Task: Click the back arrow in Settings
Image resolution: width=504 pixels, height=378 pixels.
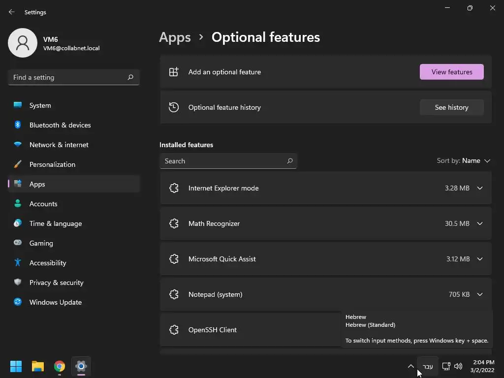Action: [12, 12]
